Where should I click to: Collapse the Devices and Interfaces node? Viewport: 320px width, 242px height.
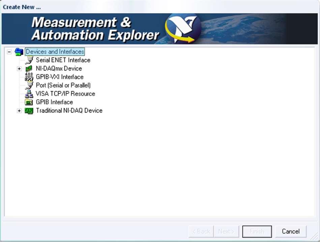coord(9,52)
